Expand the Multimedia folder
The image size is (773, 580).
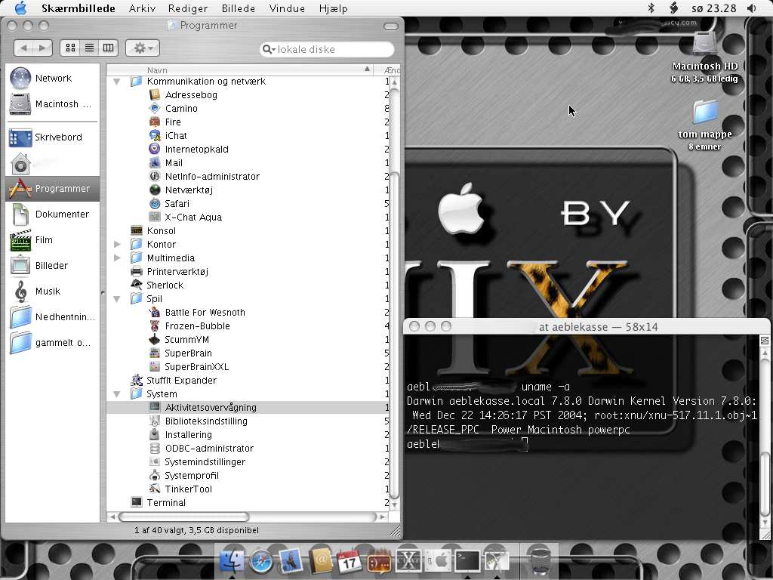117,258
